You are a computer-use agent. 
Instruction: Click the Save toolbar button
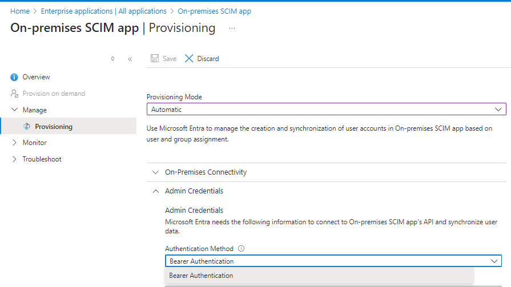164,59
